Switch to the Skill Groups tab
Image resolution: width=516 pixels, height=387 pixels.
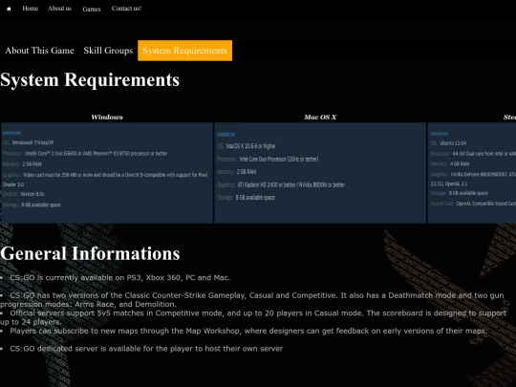pyautogui.click(x=108, y=51)
